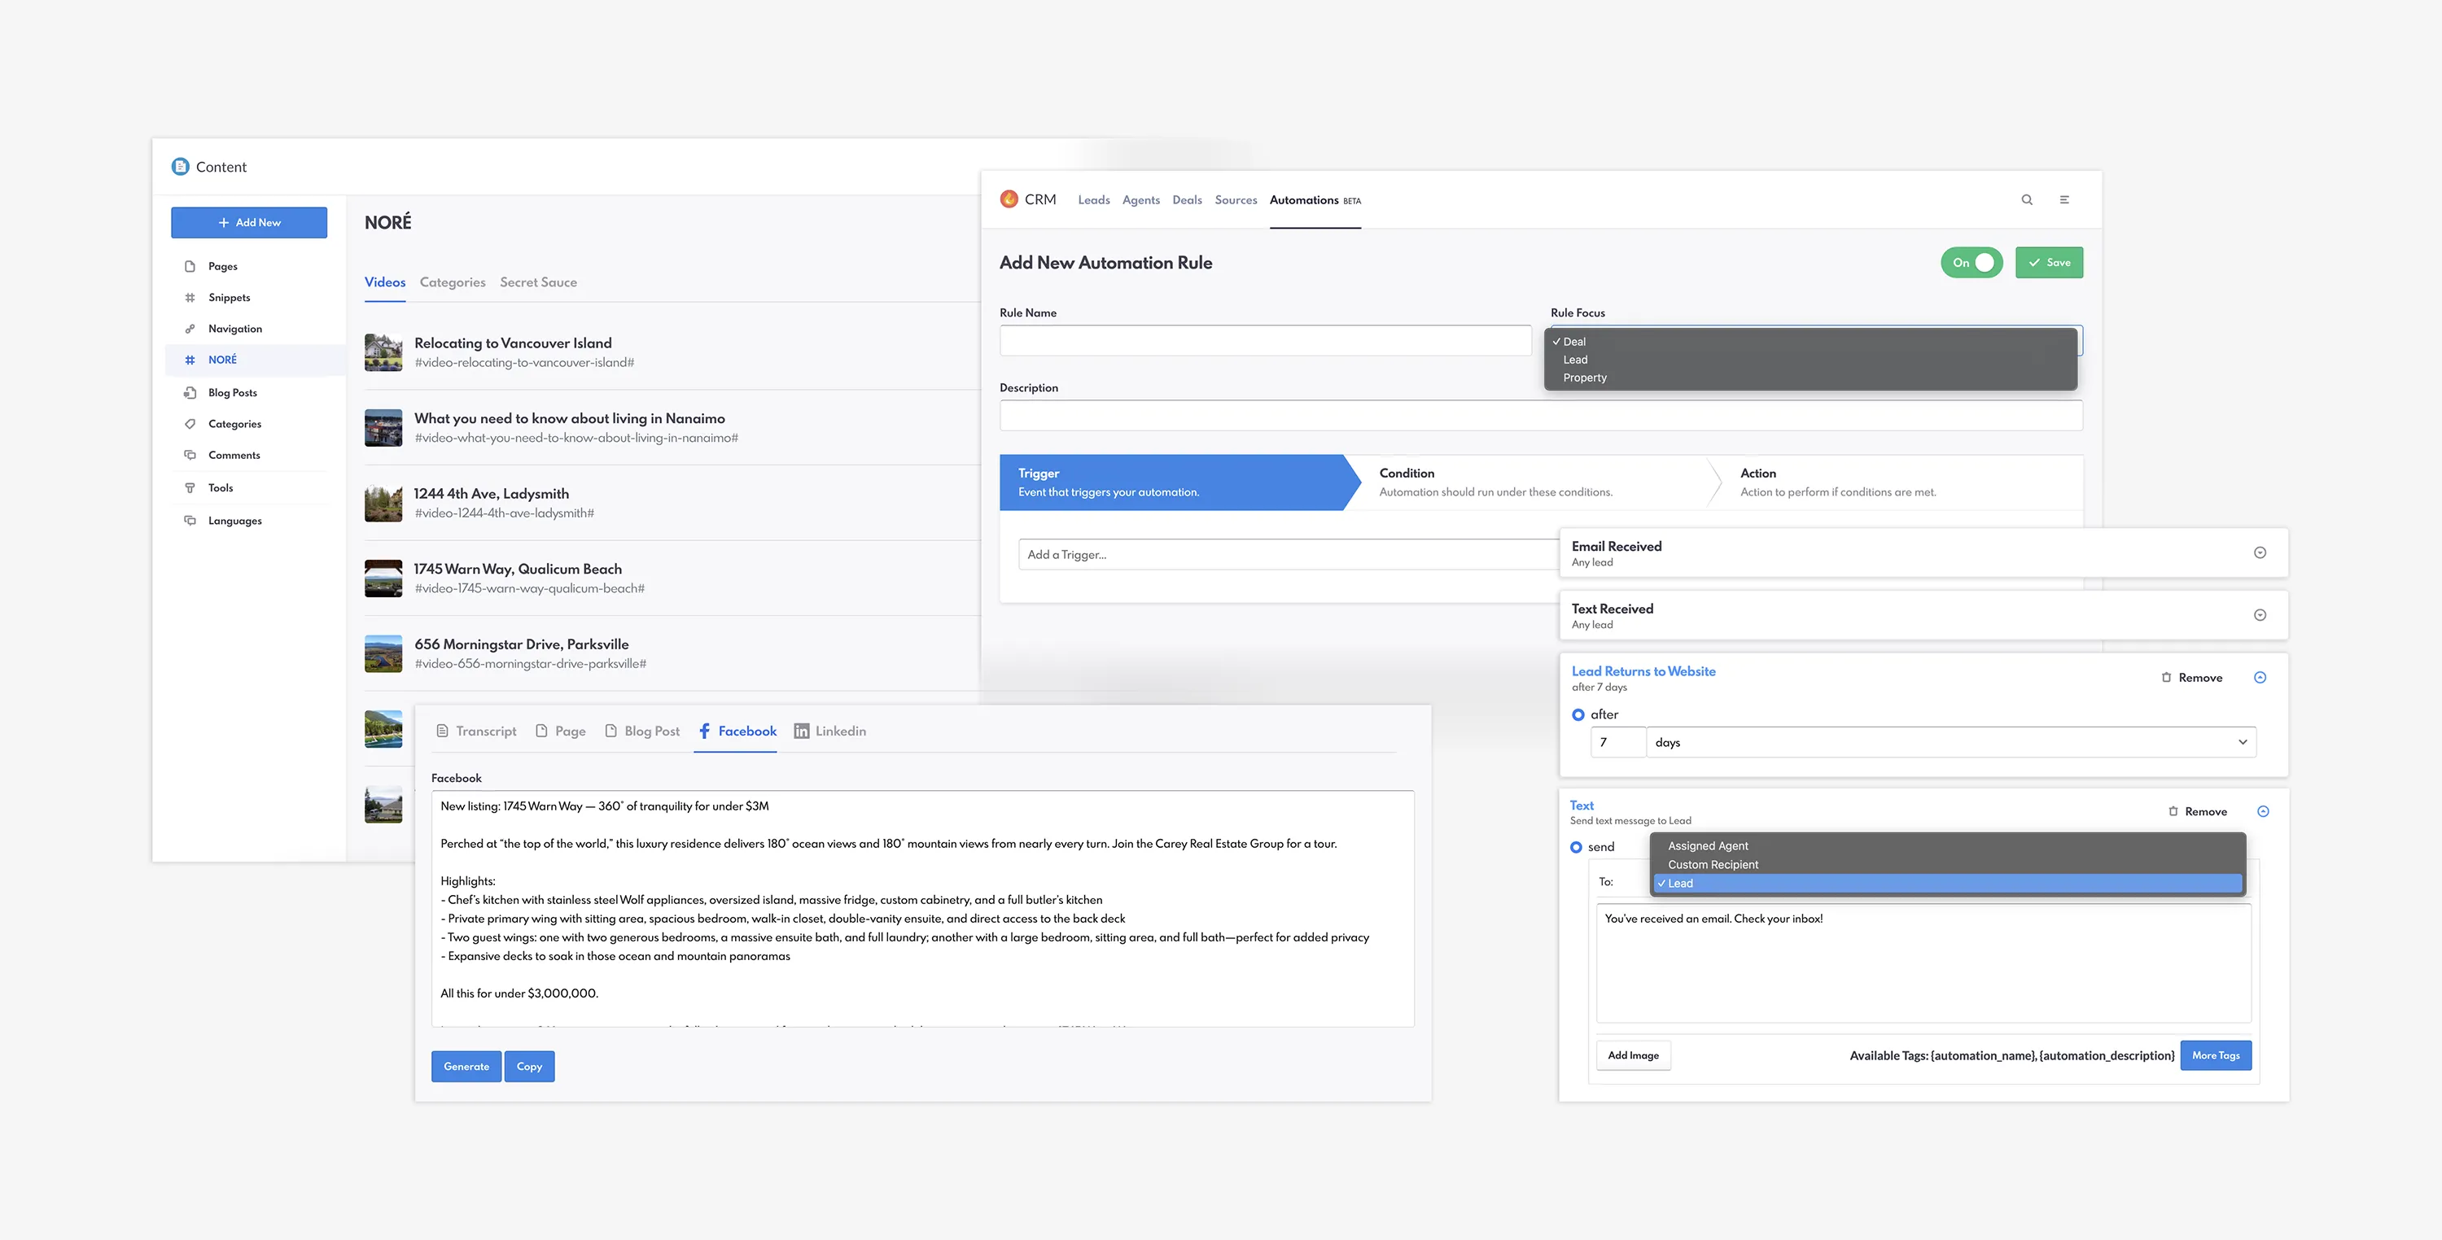The height and width of the screenshot is (1240, 2442).
Task: Choose Property in Rule Focus list
Action: click(1584, 378)
